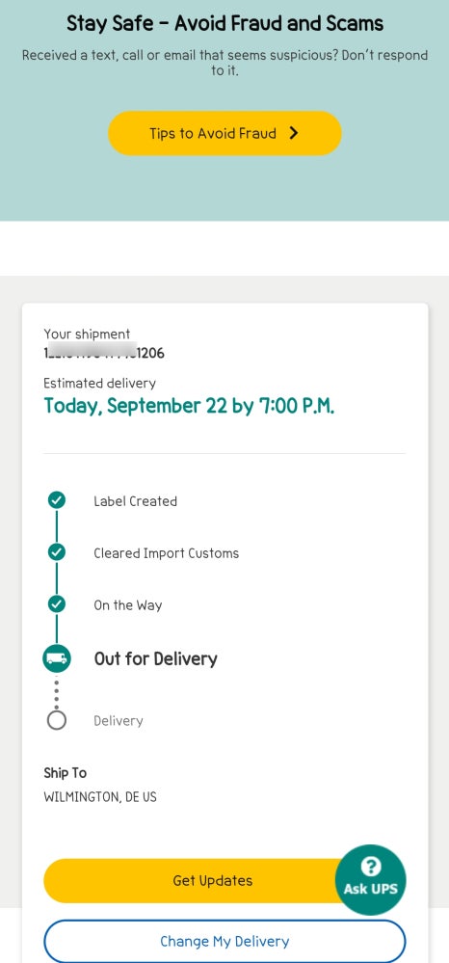Click the Cleared Import Customs step label
This screenshot has width=449, height=963.
point(167,553)
